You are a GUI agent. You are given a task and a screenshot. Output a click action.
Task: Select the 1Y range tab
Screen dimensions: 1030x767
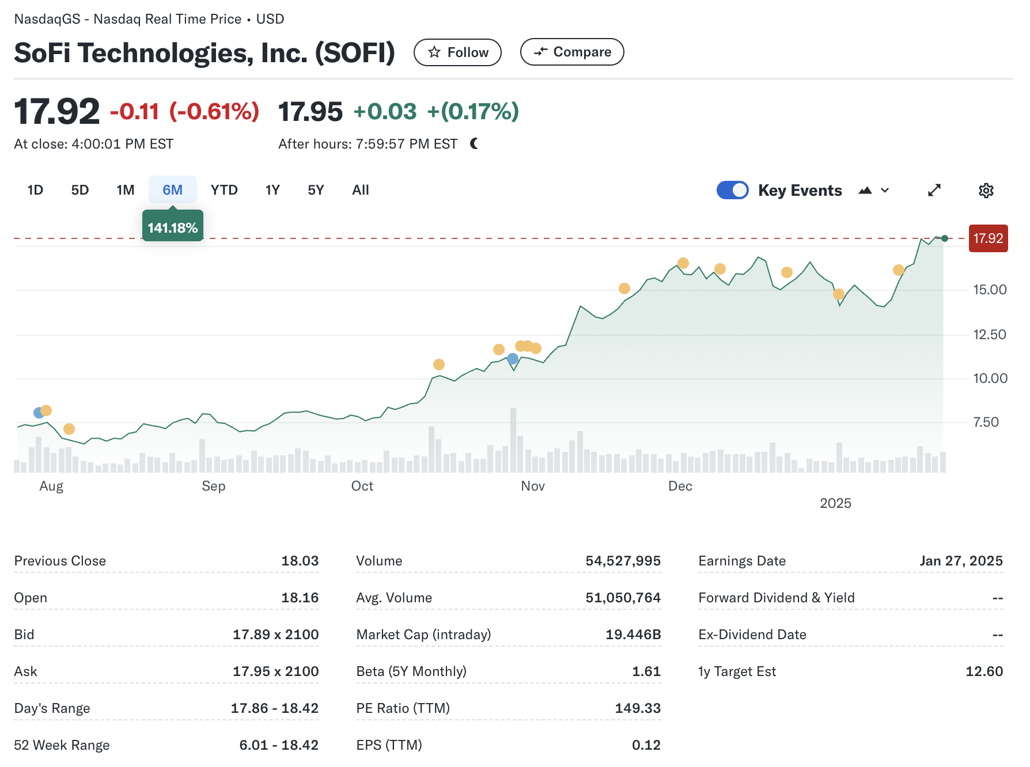(x=272, y=190)
